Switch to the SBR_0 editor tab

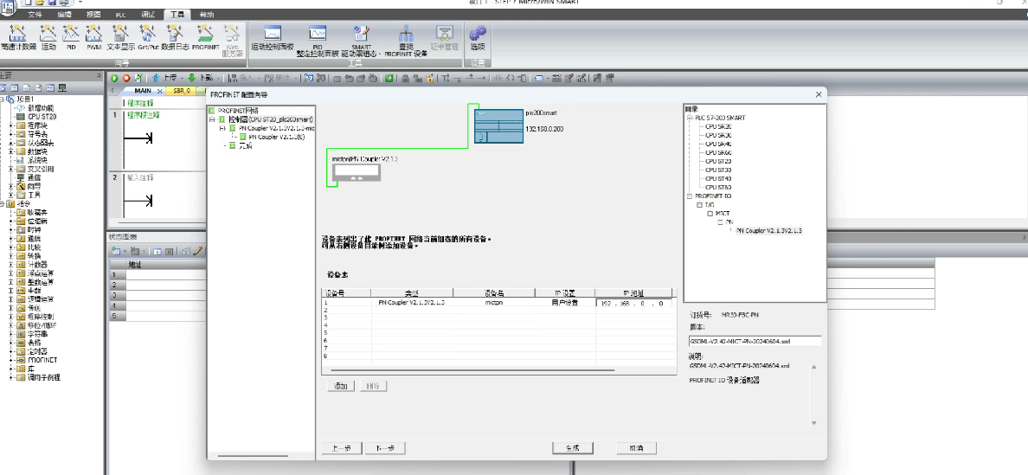coord(182,91)
